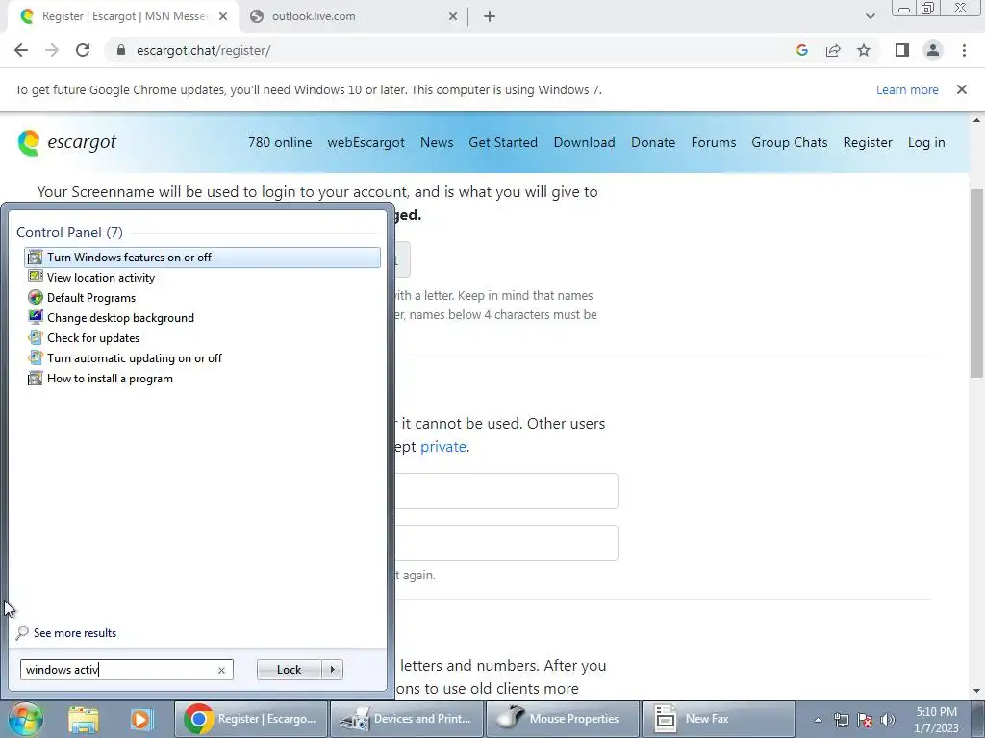985x738 pixels.
Task: Switch to Mouse Properties taskbar window
Action: (562, 719)
